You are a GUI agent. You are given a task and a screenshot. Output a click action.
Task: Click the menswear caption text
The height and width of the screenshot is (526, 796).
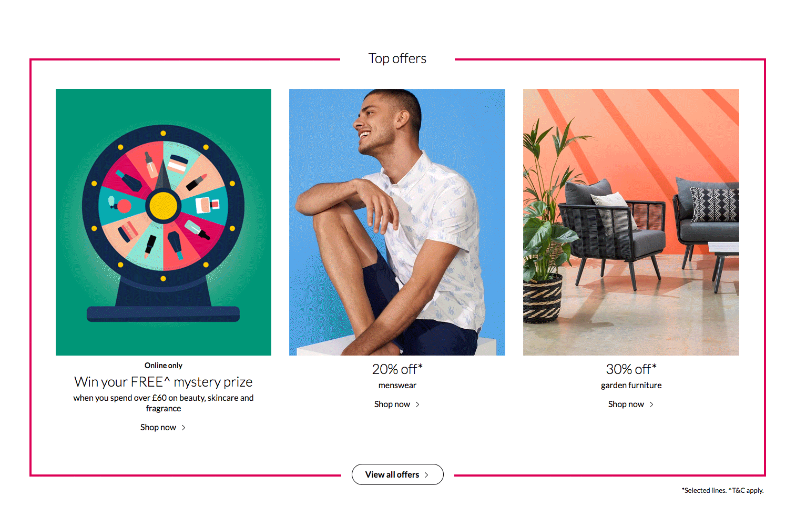pyautogui.click(x=397, y=386)
